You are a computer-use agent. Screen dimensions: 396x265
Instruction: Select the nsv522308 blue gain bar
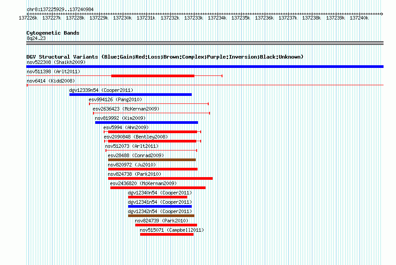click(x=205, y=67)
